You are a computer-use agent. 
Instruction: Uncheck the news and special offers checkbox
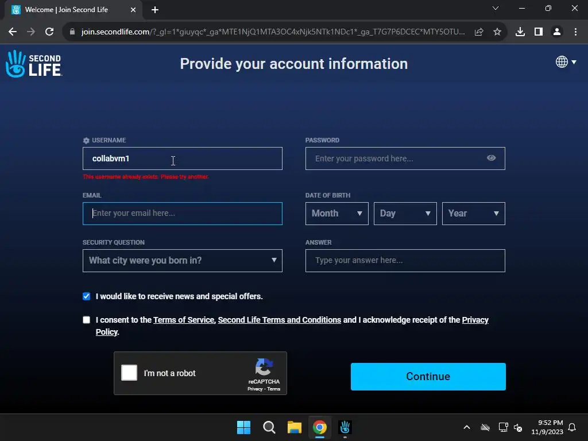tap(86, 296)
